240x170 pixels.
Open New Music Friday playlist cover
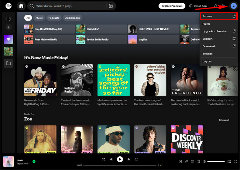click(x=40, y=80)
